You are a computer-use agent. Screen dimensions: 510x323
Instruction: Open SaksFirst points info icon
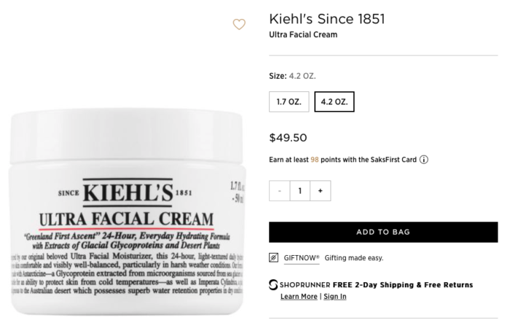pyautogui.click(x=423, y=160)
